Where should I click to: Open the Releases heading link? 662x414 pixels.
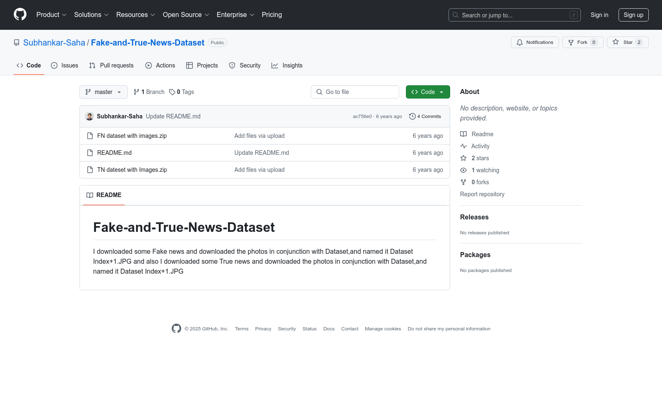pyautogui.click(x=474, y=217)
